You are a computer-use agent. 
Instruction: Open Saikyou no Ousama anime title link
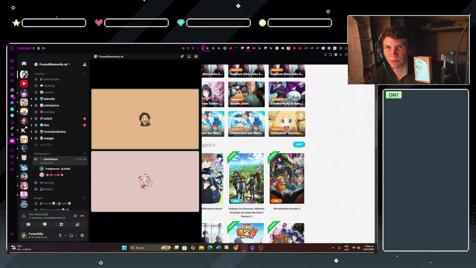pyautogui.click(x=246, y=212)
